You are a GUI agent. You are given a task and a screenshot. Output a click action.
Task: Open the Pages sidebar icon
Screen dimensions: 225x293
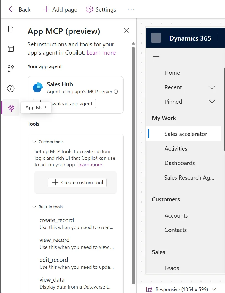coord(11,29)
